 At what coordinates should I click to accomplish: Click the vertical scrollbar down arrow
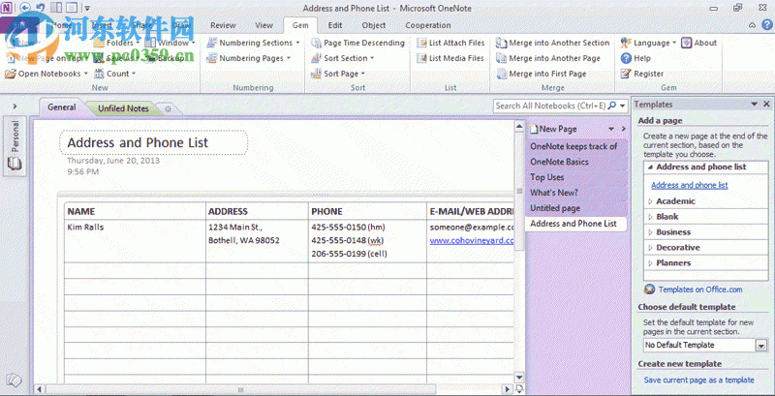coord(519,378)
